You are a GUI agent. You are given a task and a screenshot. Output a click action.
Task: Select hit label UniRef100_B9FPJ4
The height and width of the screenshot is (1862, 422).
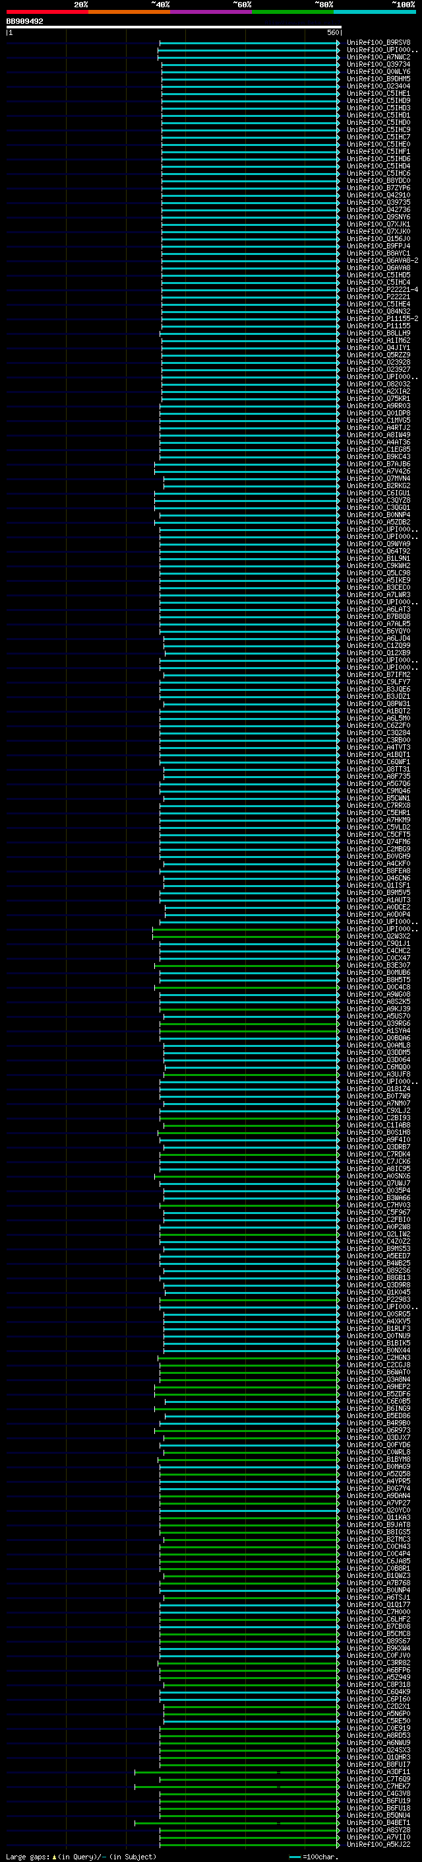(x=378, y=246)
